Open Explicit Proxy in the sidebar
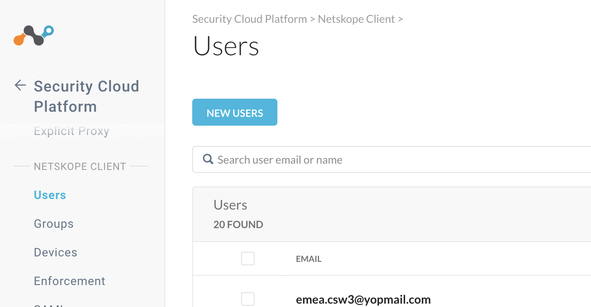 coord(71,131)
